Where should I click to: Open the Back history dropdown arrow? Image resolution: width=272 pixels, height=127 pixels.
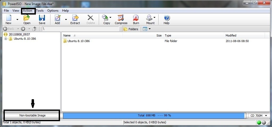click(18, 29)
